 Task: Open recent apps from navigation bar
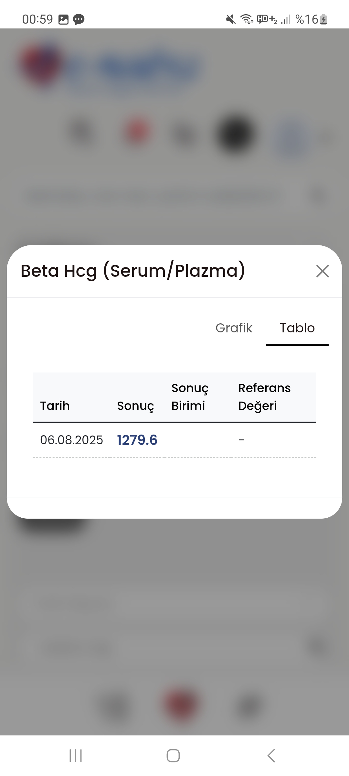(x=76, y=756)
